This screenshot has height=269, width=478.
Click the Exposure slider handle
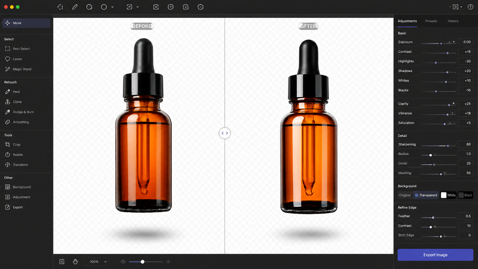click(441, 43)
